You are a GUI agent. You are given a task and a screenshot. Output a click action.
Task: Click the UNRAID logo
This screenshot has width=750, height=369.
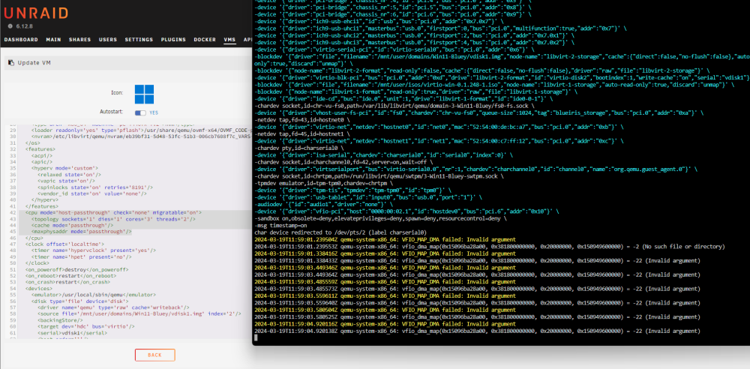35,12
